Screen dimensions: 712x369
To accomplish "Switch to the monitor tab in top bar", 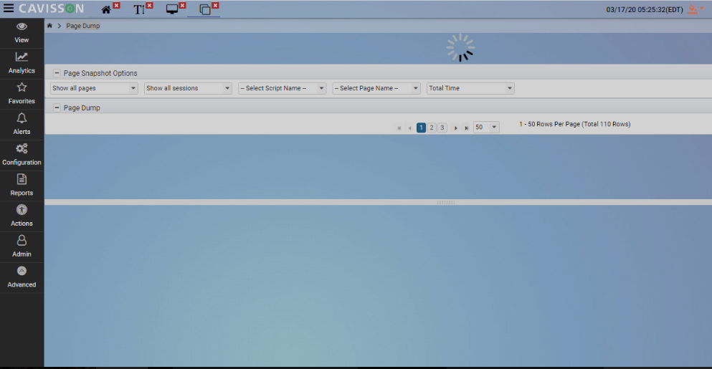I will 171,9.
